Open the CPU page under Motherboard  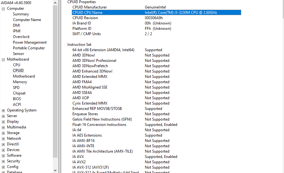coord(16,65)
